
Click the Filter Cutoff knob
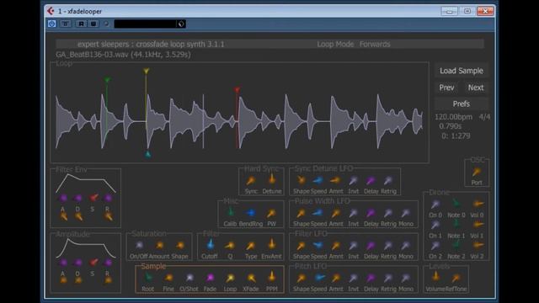point(210,245)
